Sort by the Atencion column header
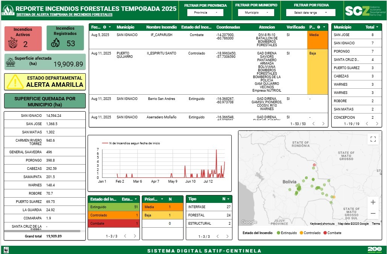This screenshot has width=387, height=254. [267, 27]
